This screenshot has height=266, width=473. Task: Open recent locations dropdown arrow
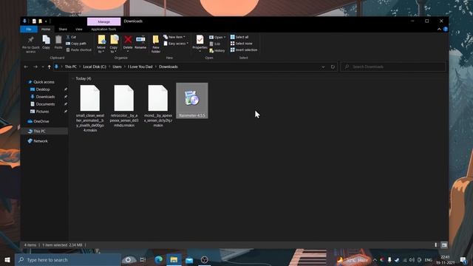click(43, 66)
